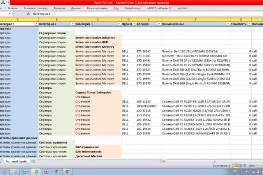Click the Excel taskbar icon
263x175 pixels.
[36, 172]
